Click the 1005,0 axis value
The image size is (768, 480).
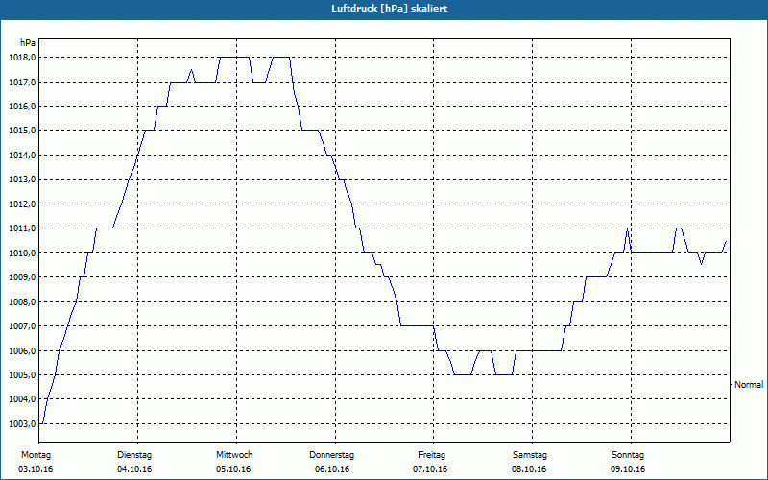click(22, 375)
